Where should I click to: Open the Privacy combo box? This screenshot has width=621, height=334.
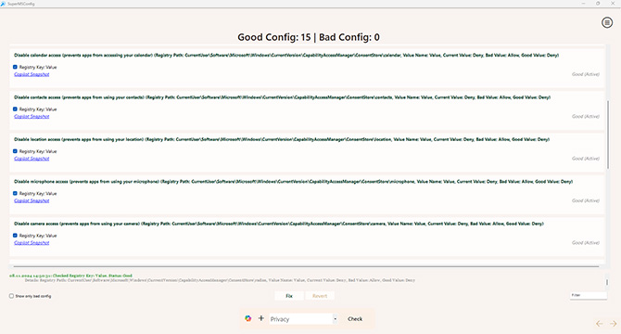coord(303,319)
